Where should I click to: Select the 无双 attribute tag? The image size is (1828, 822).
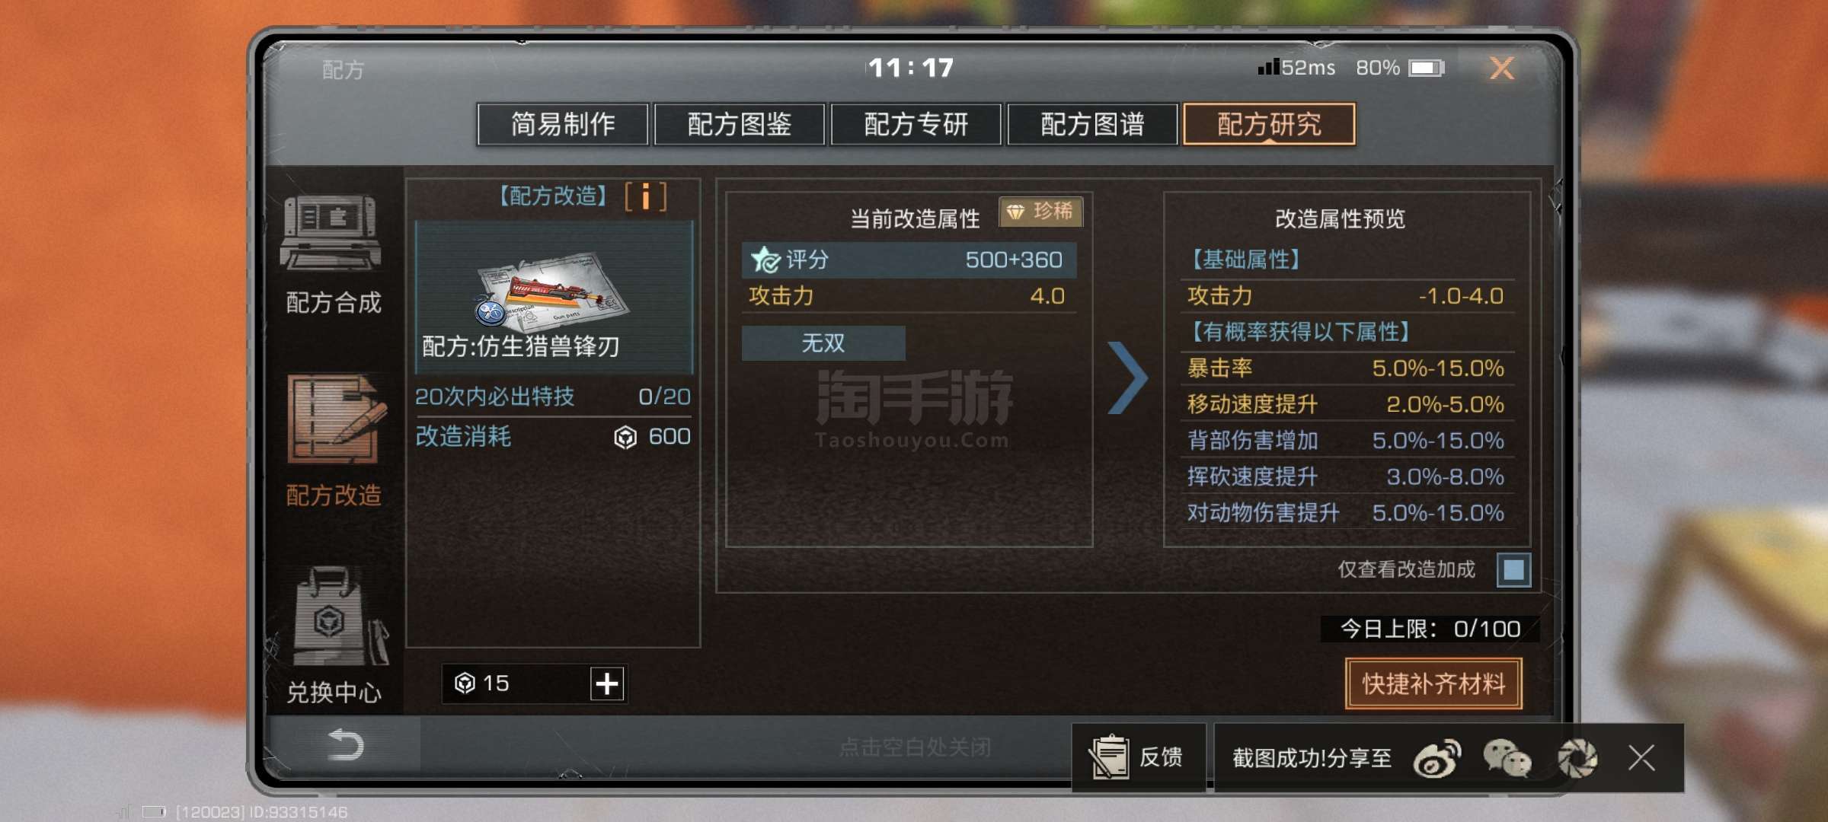[823, 342]
